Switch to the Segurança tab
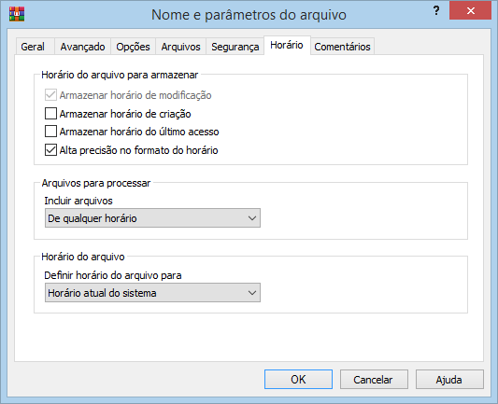 coord(235,47)
